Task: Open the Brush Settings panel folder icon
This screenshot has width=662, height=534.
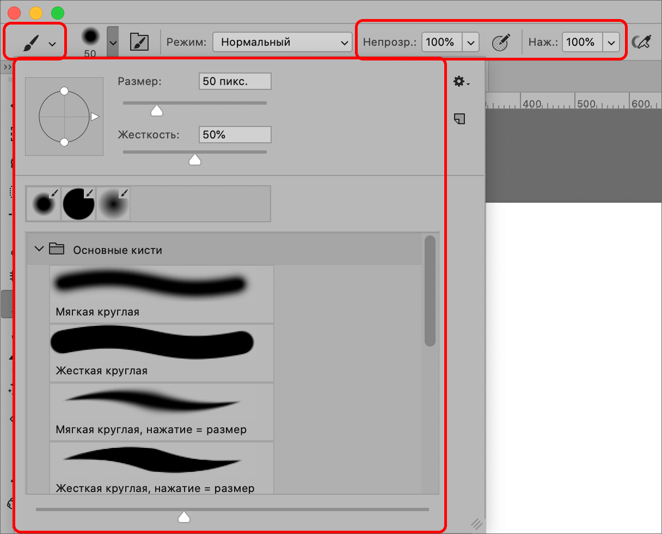Action: [139, 42]
